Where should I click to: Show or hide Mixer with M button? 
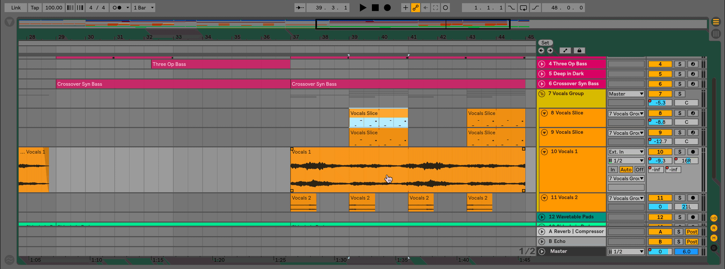pos(714,238)
